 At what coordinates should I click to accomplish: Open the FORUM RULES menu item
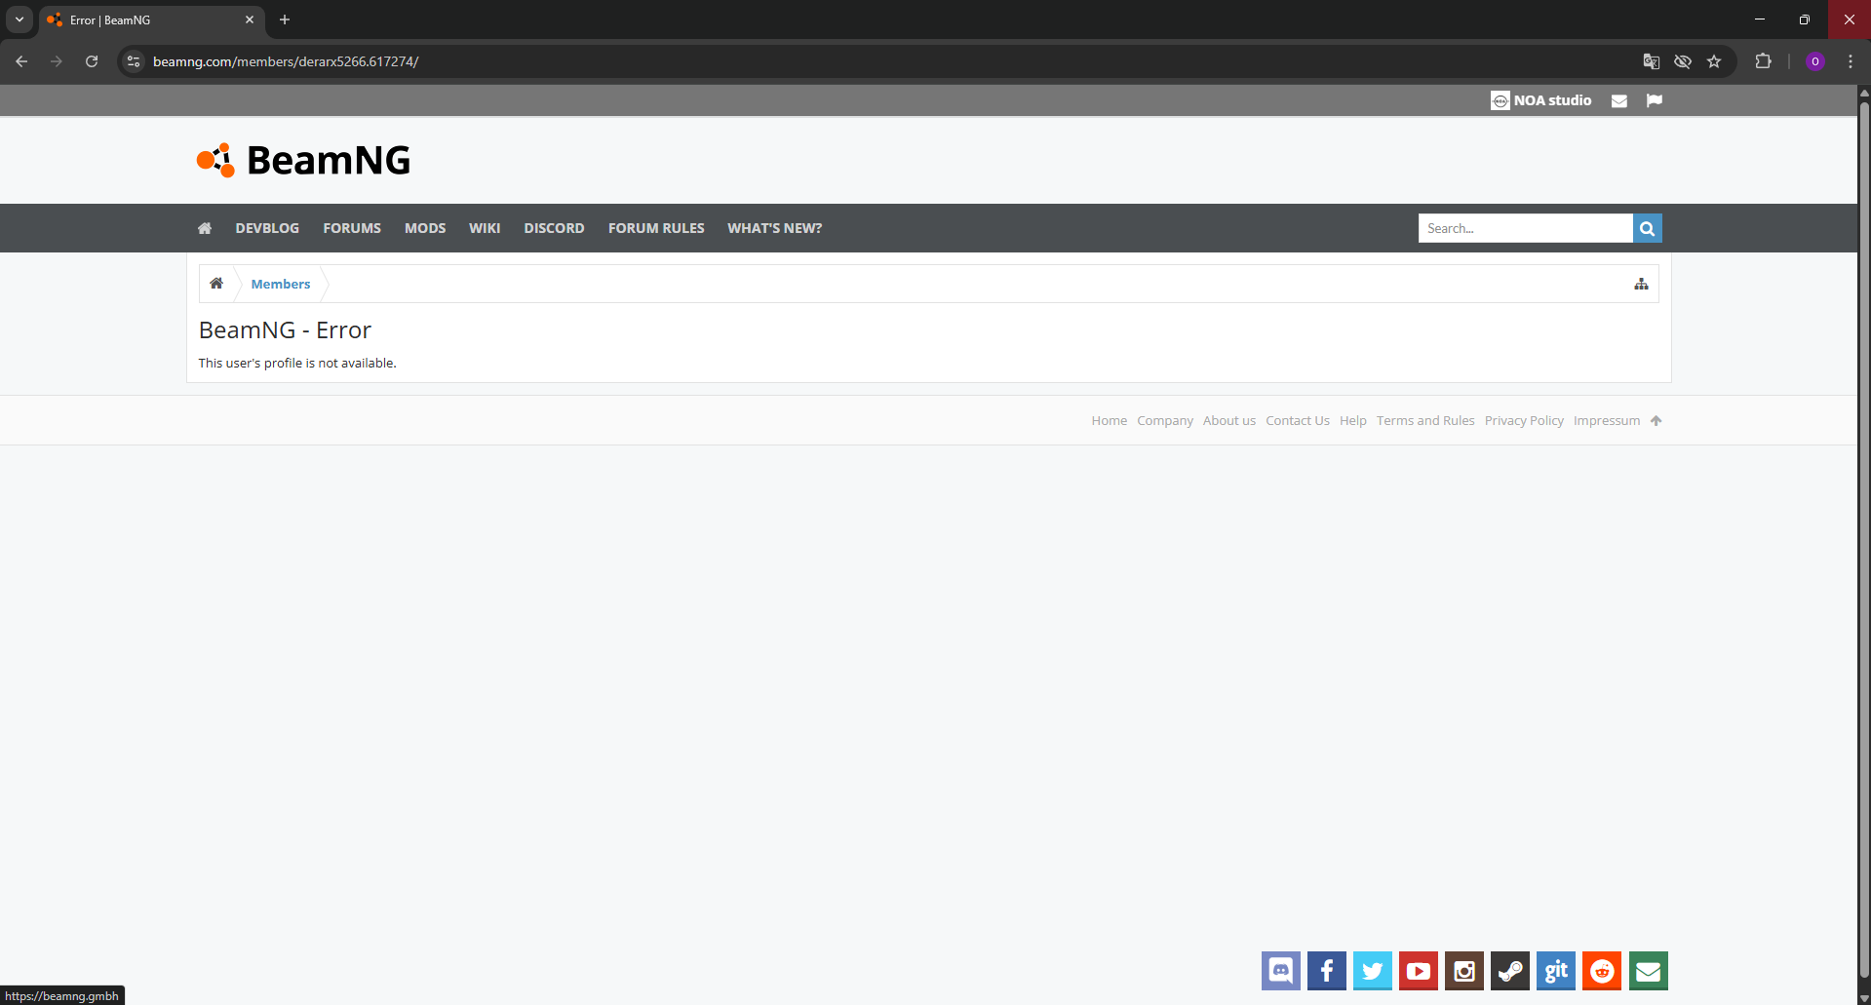pyautogui.click(x=656, y=228)
